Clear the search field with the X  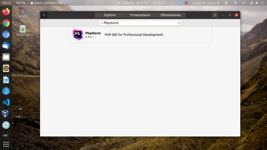click(x=179, y=23)
